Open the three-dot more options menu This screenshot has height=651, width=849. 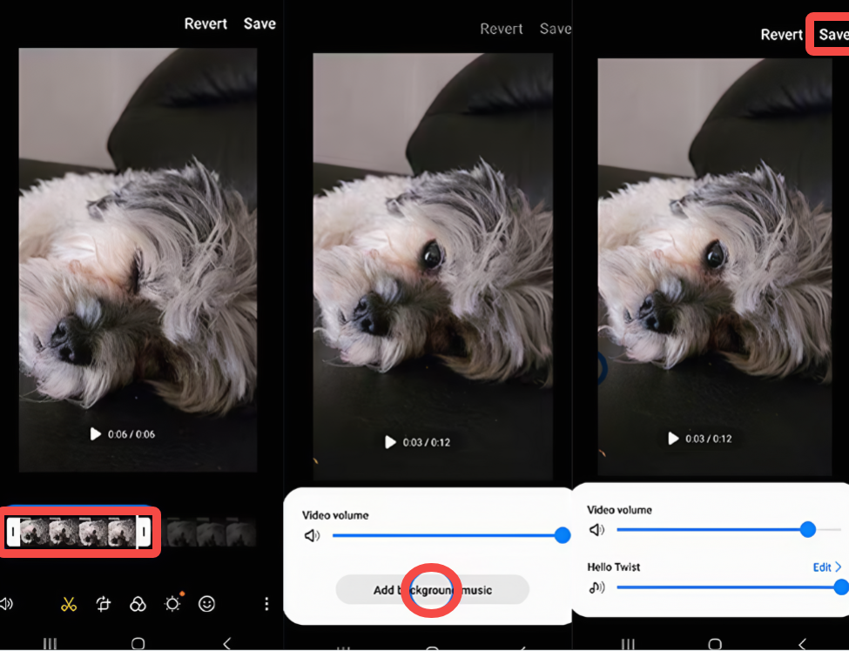(266, 603)
